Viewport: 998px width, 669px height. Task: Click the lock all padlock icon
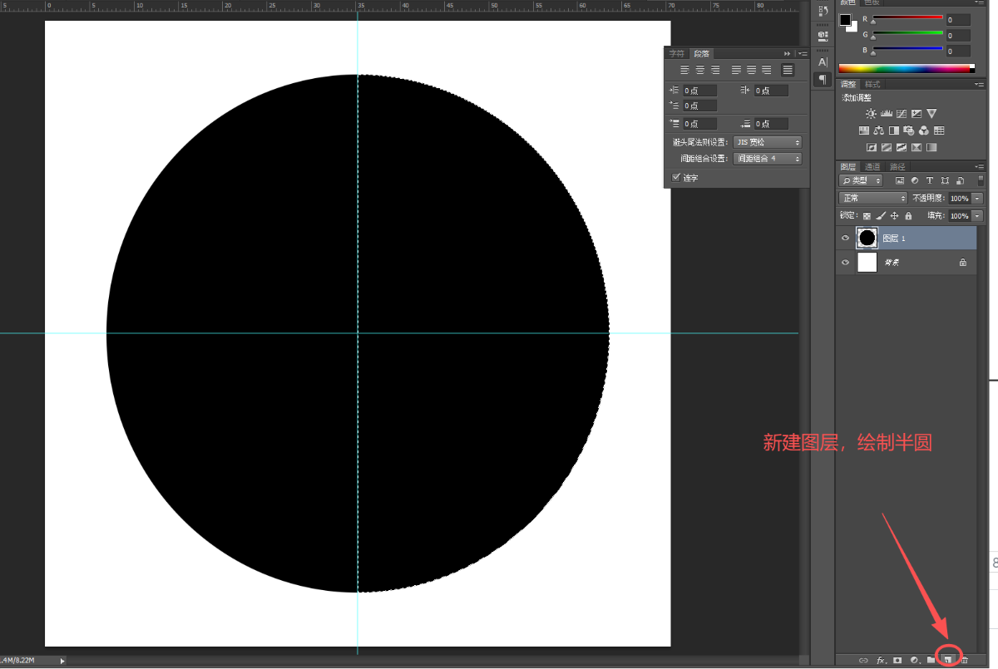908,216
